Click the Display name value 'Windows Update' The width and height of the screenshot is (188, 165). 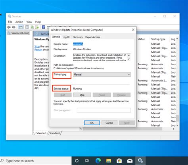point(82,49)
